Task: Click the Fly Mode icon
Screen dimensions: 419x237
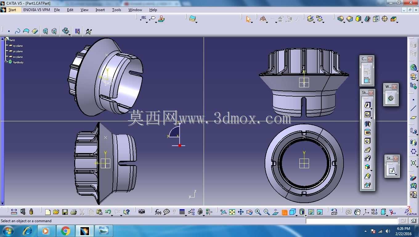Action: (224, 212)
